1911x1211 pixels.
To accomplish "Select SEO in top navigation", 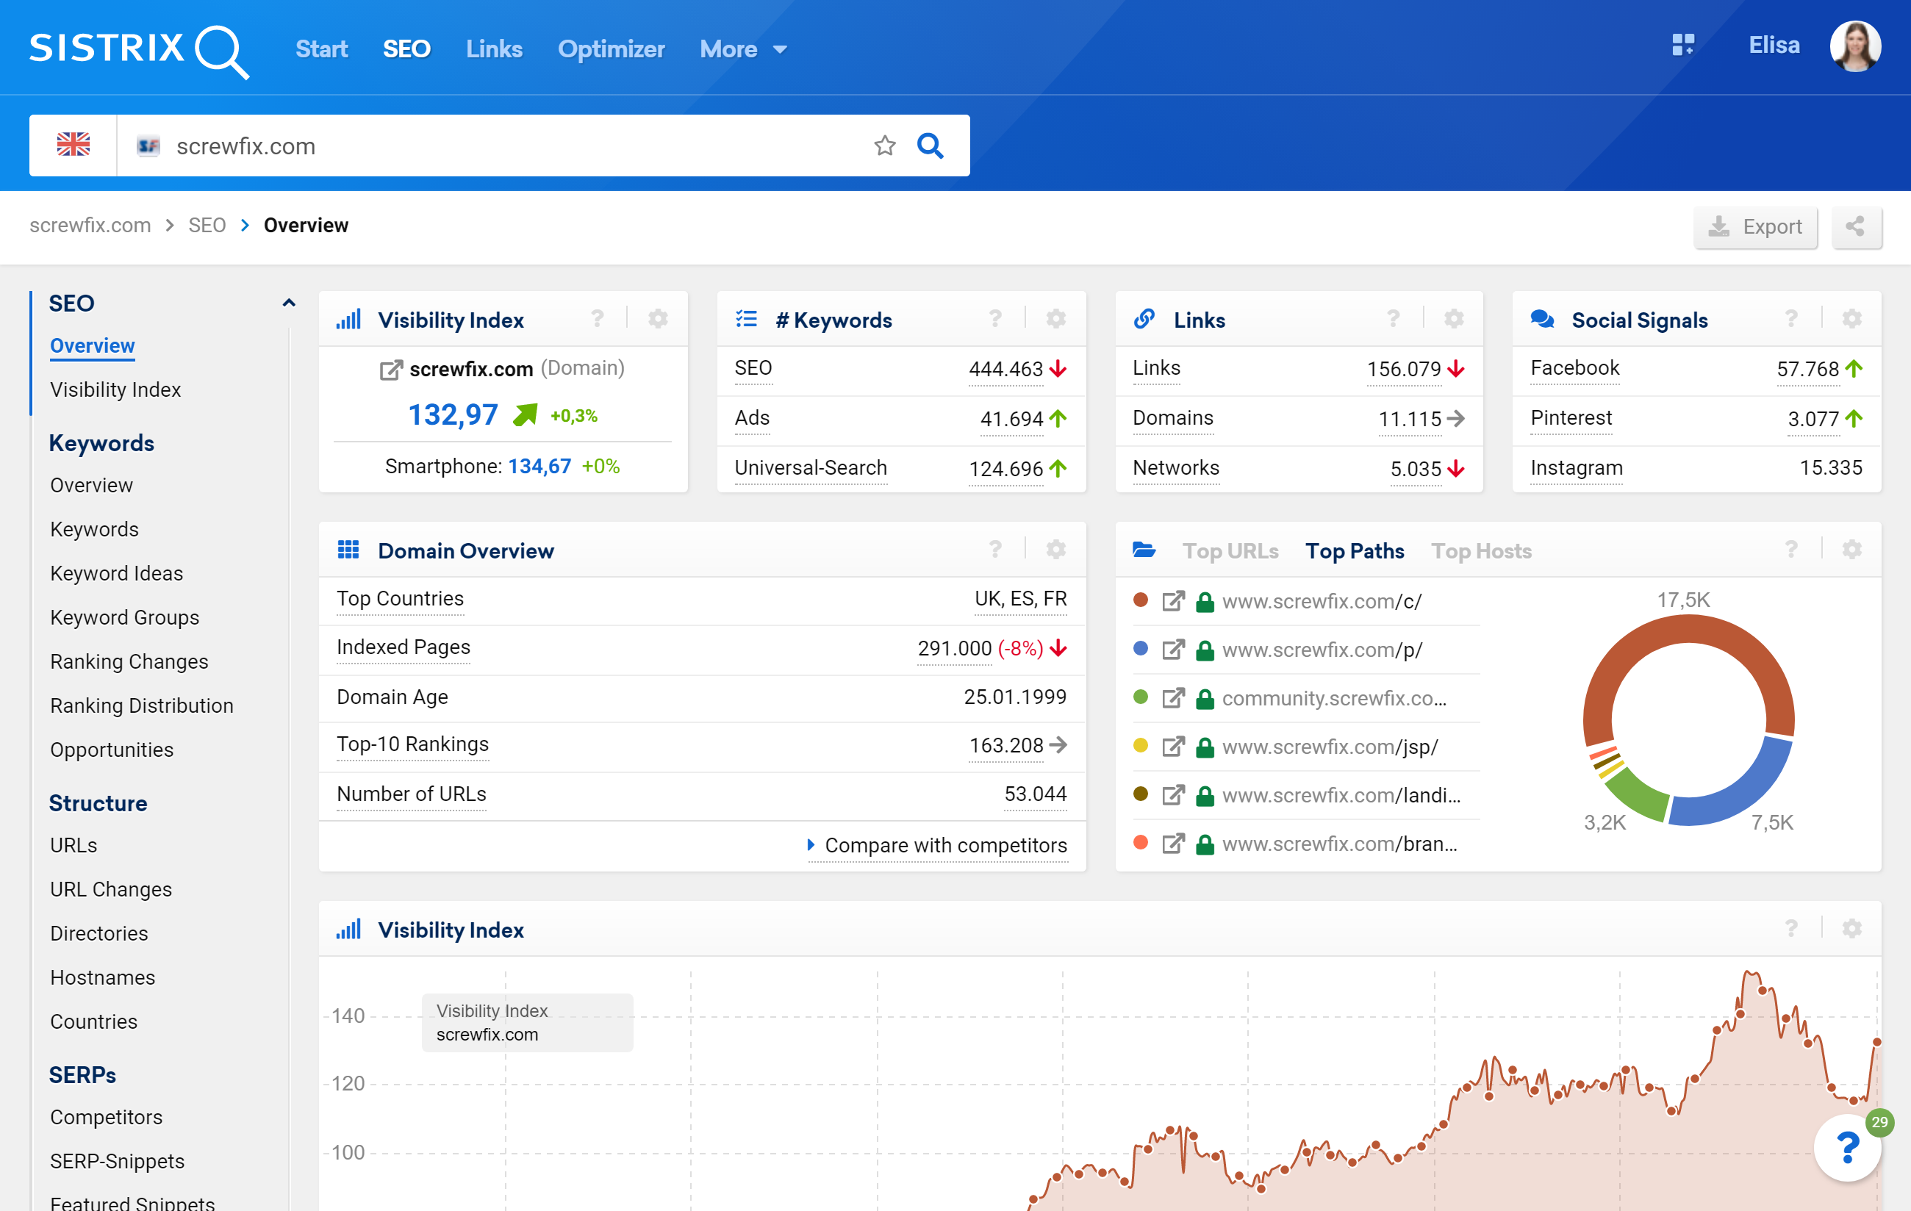I will pyautogui.click(x=406, y=49).
